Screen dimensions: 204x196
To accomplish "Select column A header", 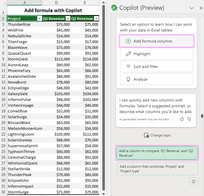I will pyautogui.click(x=24, y=3).
